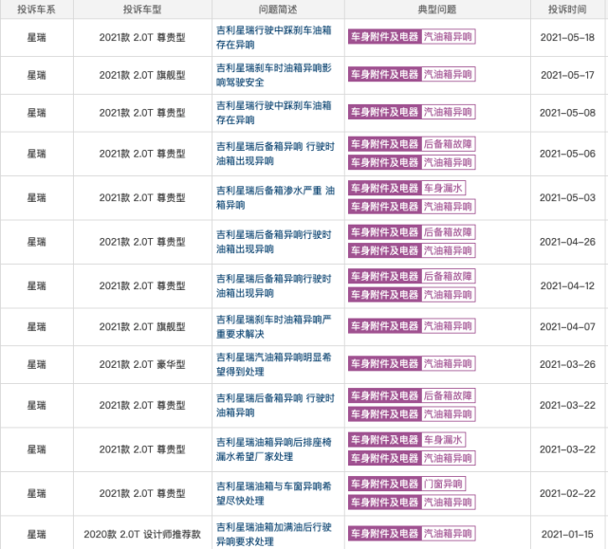Select the date cell 2021-02-22
Screen dimensions: 608x549
tap(567, 494)
